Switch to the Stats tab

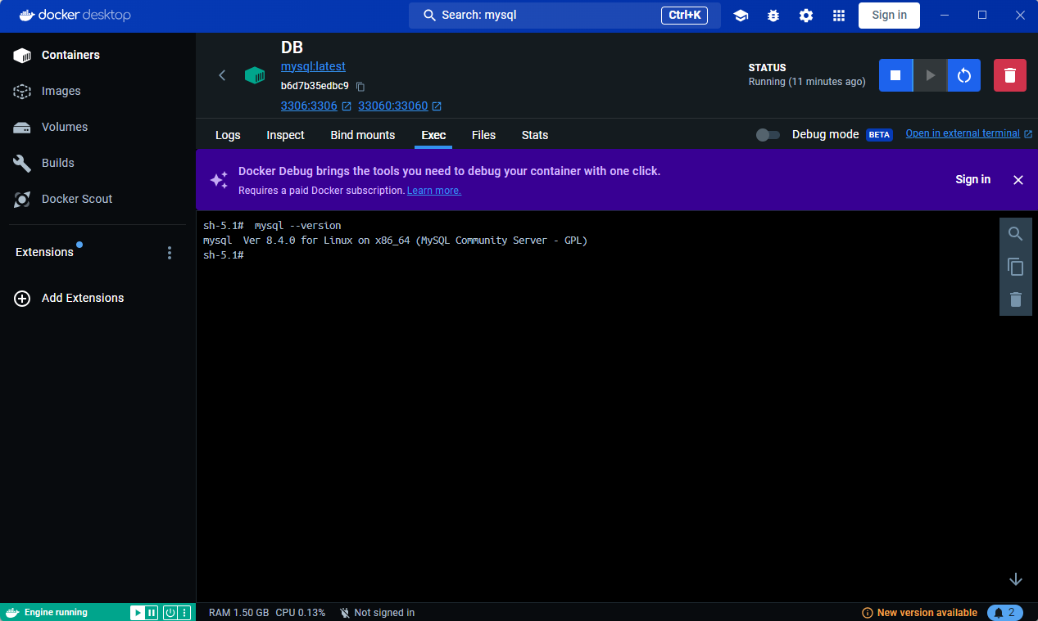[x=535, y=135]
